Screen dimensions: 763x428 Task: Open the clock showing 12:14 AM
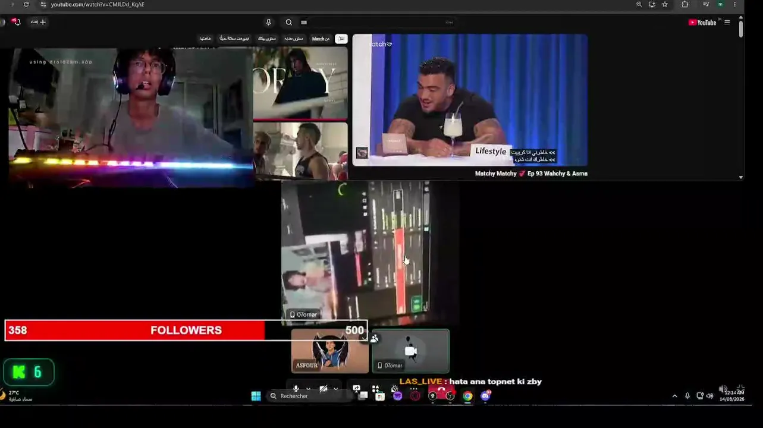point(731,396)
